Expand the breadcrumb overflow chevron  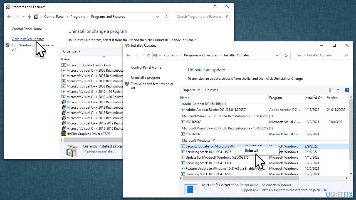pos(160,55)
